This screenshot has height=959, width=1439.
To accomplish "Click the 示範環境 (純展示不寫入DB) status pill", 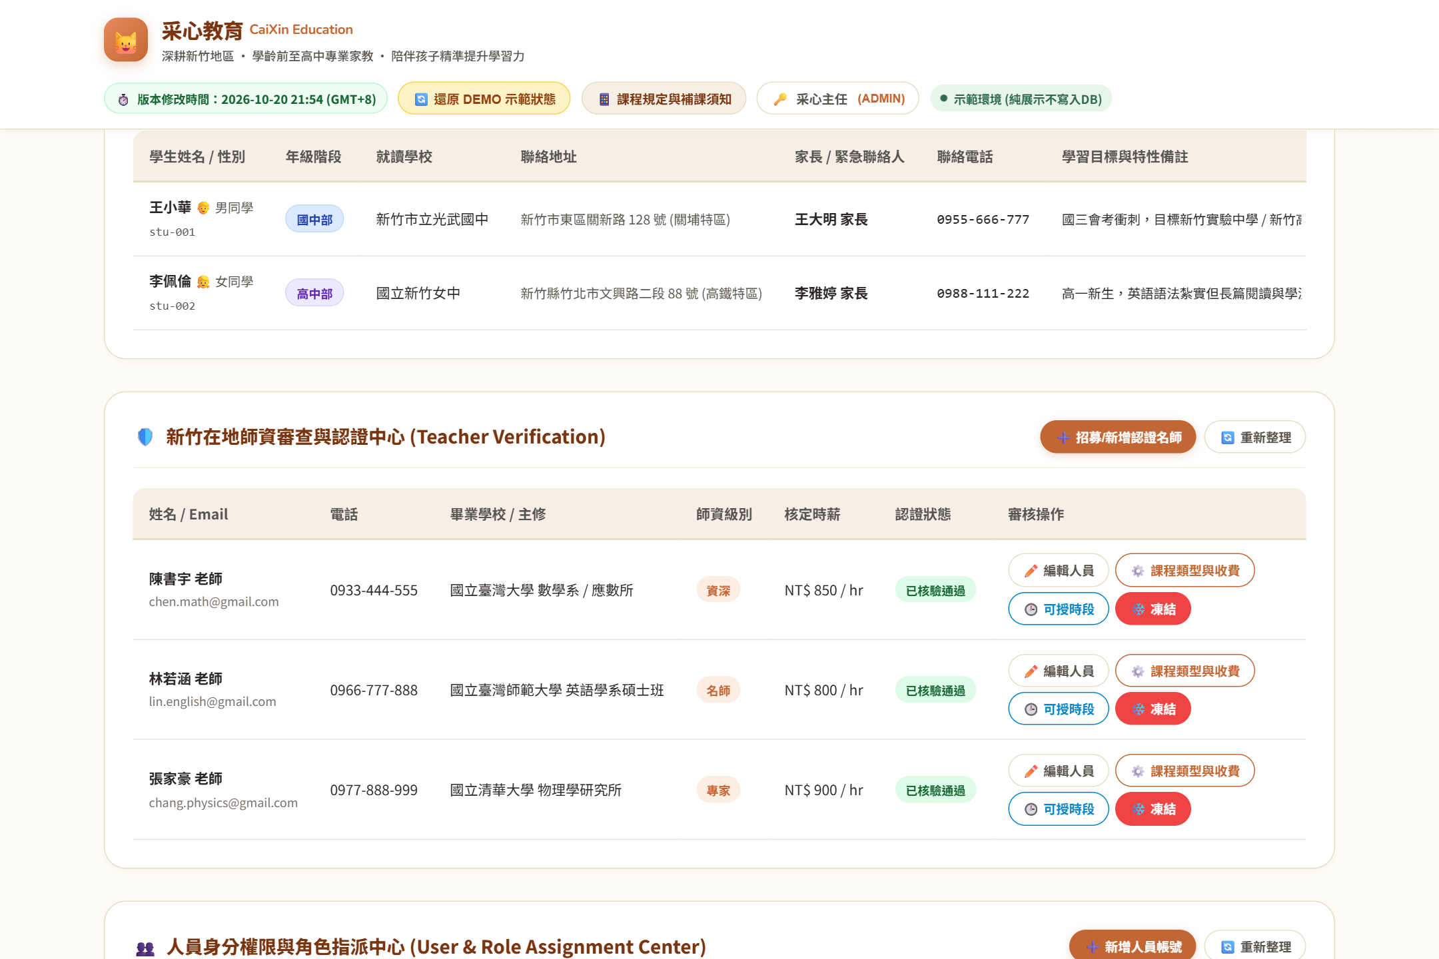I will click(x=1021, y=99).
